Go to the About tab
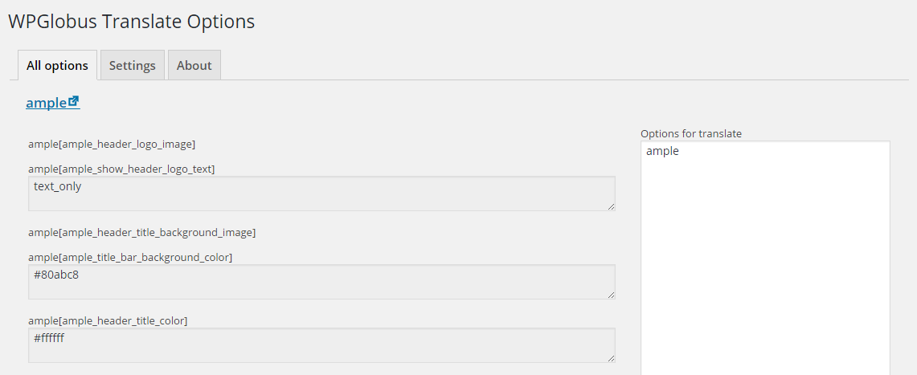 (194, 66)
